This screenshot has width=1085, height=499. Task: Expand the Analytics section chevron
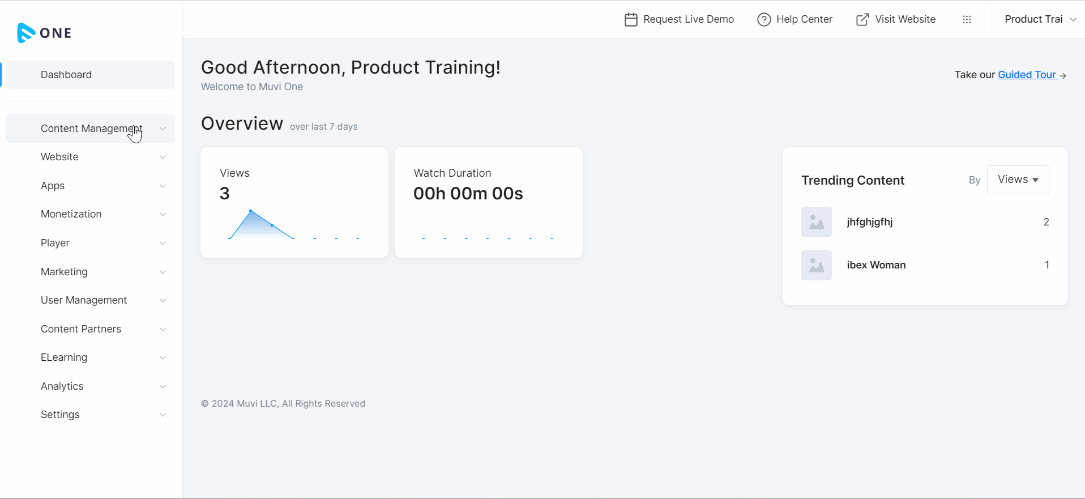point(163,386)
